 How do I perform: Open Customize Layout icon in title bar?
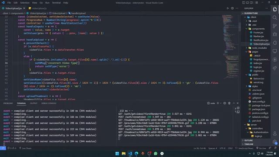[257, 3]
